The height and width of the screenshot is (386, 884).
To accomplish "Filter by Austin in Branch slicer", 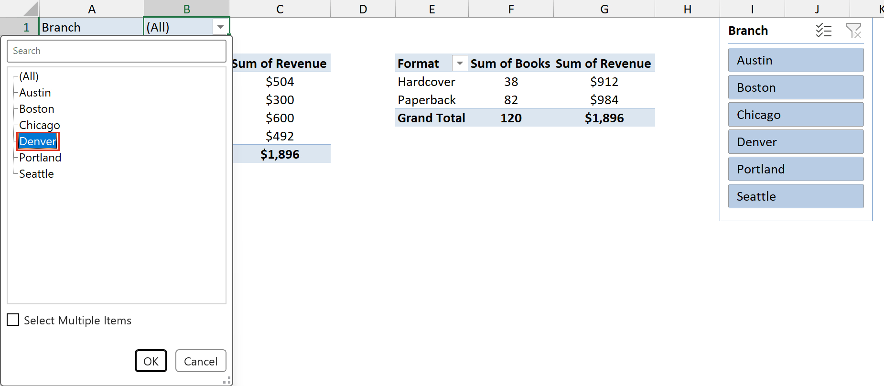I will coord(796,60).
